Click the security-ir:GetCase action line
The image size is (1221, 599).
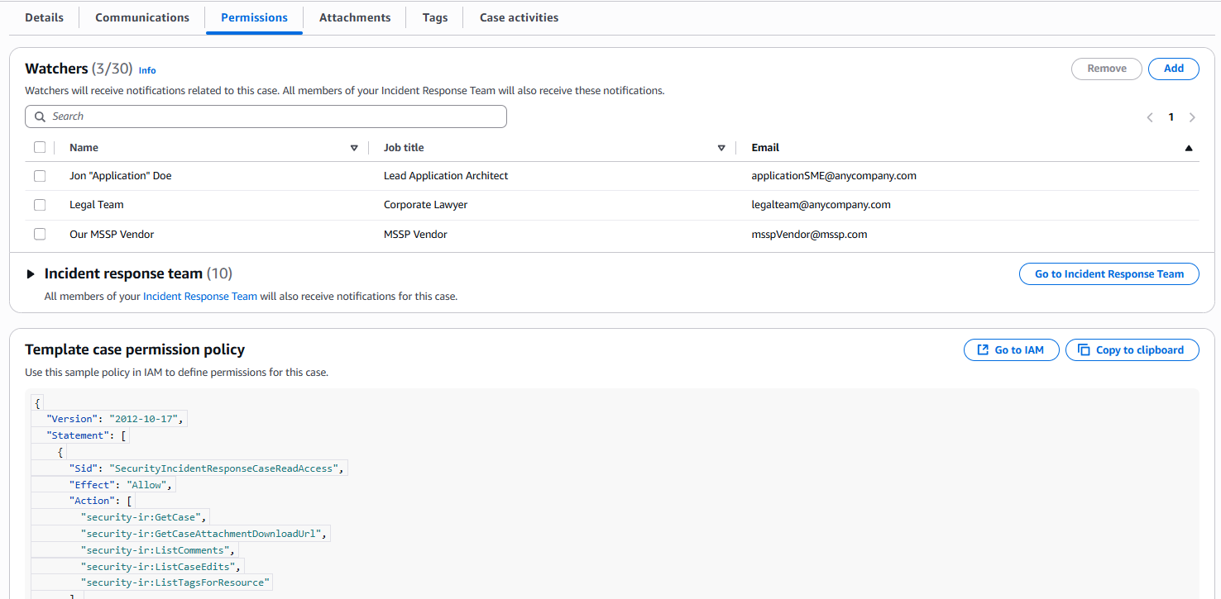(x=142, y=517)
